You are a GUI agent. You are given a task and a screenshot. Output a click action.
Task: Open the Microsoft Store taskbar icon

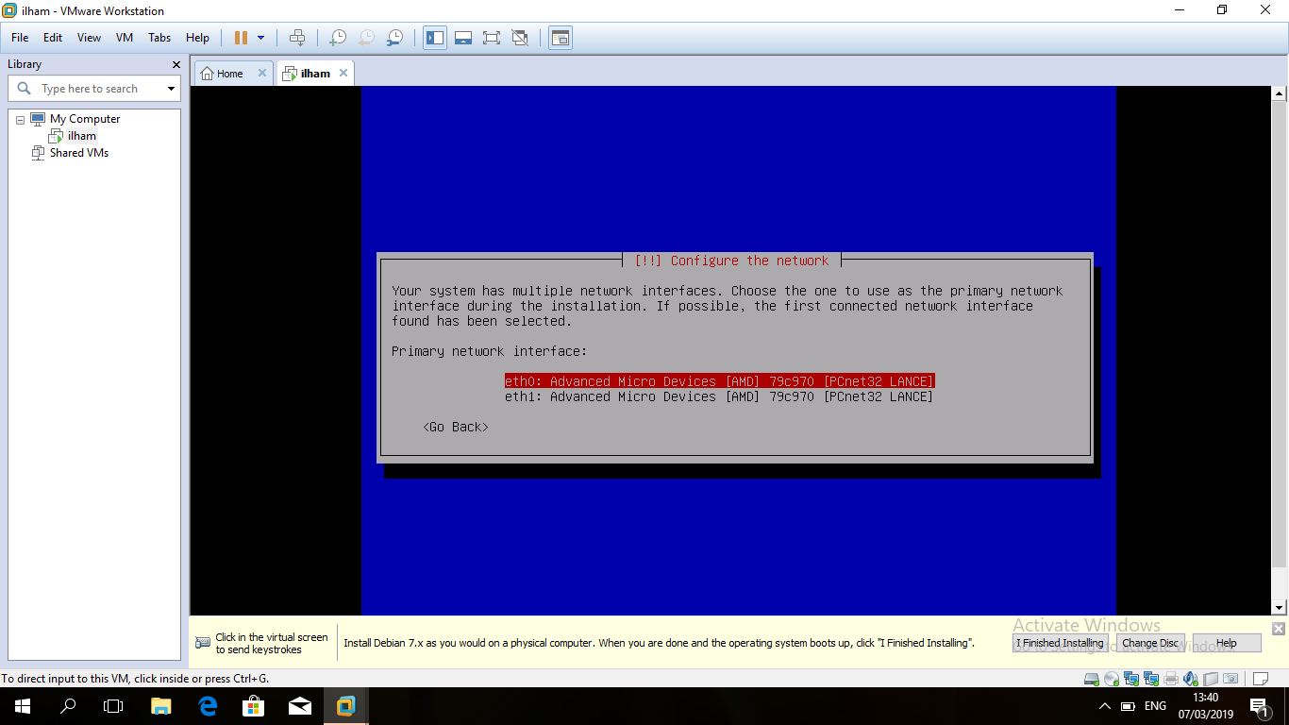click(254, 705)
